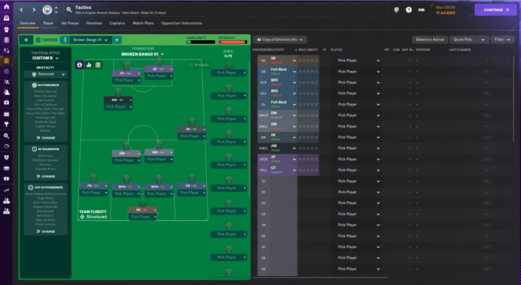Image resolution: width=521 pixels, height=285 pixels.
Task: Sort by the Role Ability column header
Action: point(308,50)
